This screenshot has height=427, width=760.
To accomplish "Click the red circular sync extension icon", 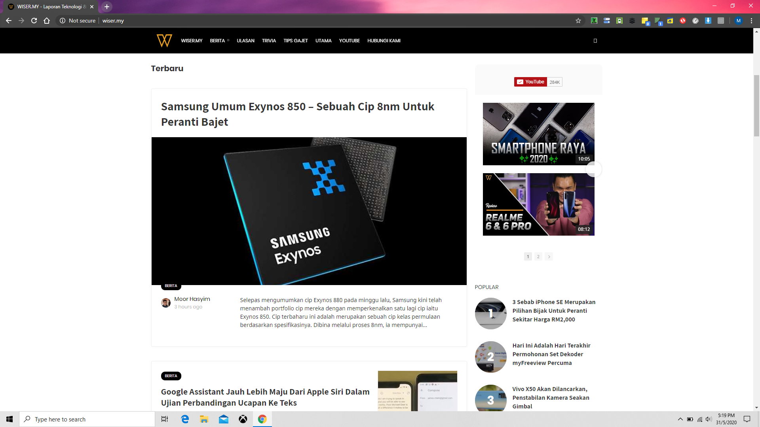I will (x=683, y=21).
